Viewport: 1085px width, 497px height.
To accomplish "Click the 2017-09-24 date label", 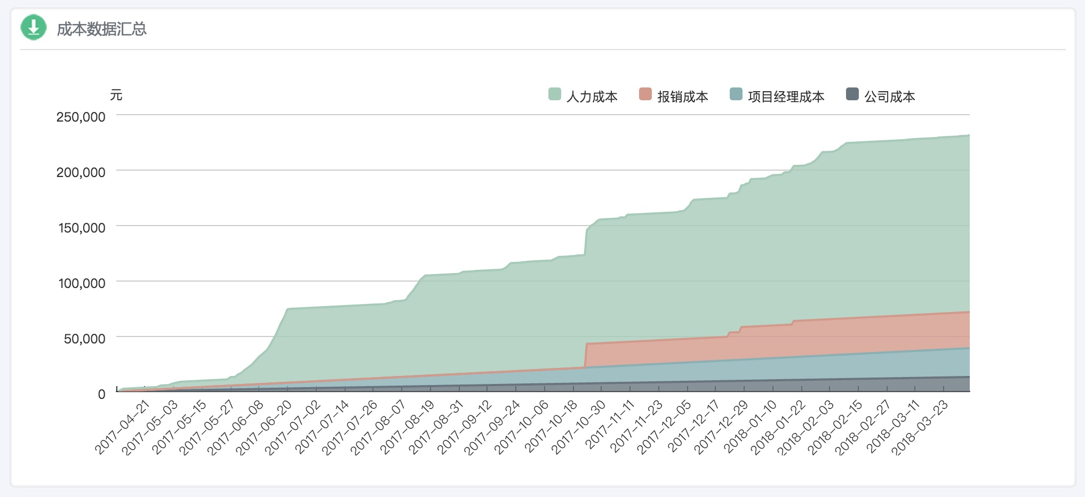I will [x=492, y=427].
